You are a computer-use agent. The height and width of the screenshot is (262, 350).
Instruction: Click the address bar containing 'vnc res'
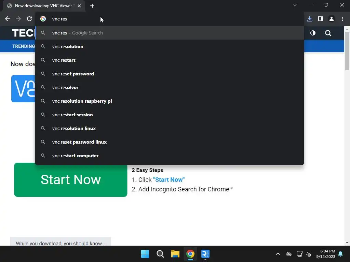(170, 19)
